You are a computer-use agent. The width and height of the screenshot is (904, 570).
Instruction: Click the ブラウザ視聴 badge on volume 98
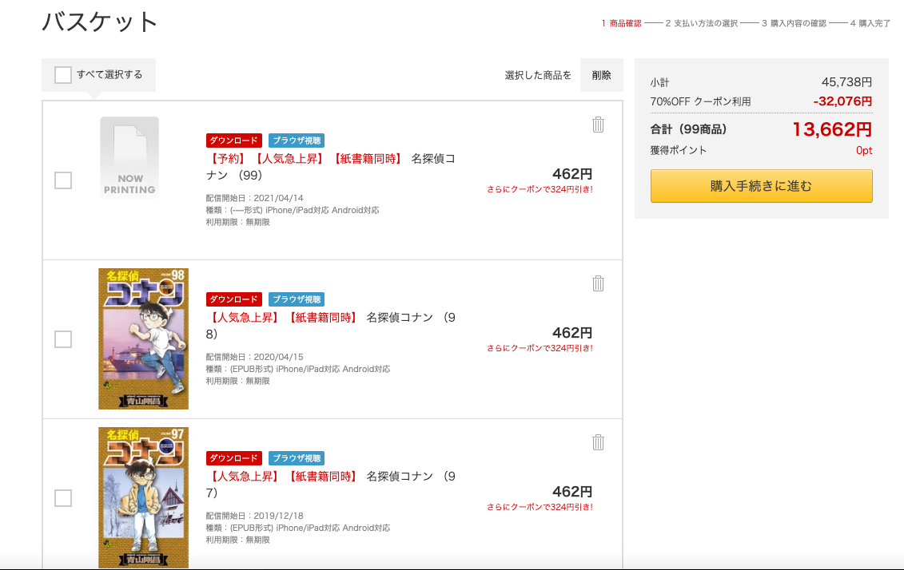point(297,299)
